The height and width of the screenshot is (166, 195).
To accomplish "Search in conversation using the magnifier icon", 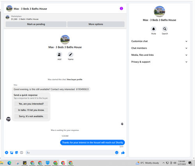I will click(x=165, y=29).
